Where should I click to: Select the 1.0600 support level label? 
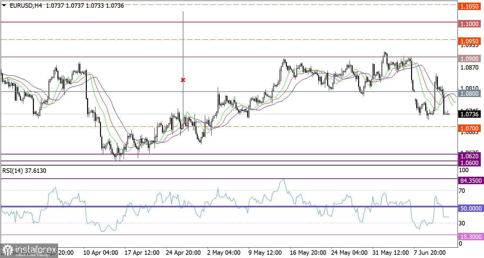[469, 163]
